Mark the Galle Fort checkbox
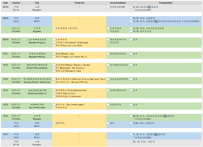The image size is (203, 147). pos(54,93)
